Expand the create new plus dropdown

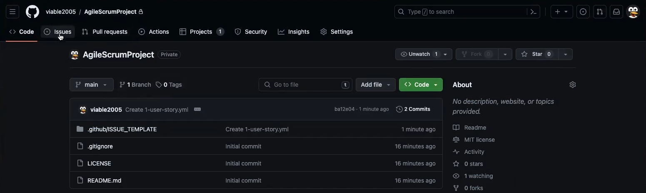(x=561, y=12)
